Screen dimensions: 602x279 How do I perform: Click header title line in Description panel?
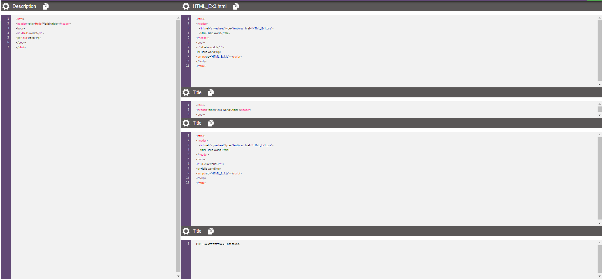point(44,24)
